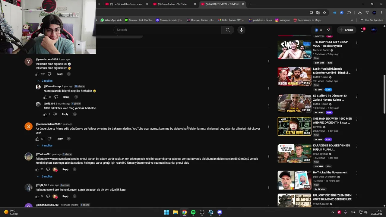The image size is (386, 217).
Task: Show more hidden bookmarks chevron
Action: coord(352,20)
